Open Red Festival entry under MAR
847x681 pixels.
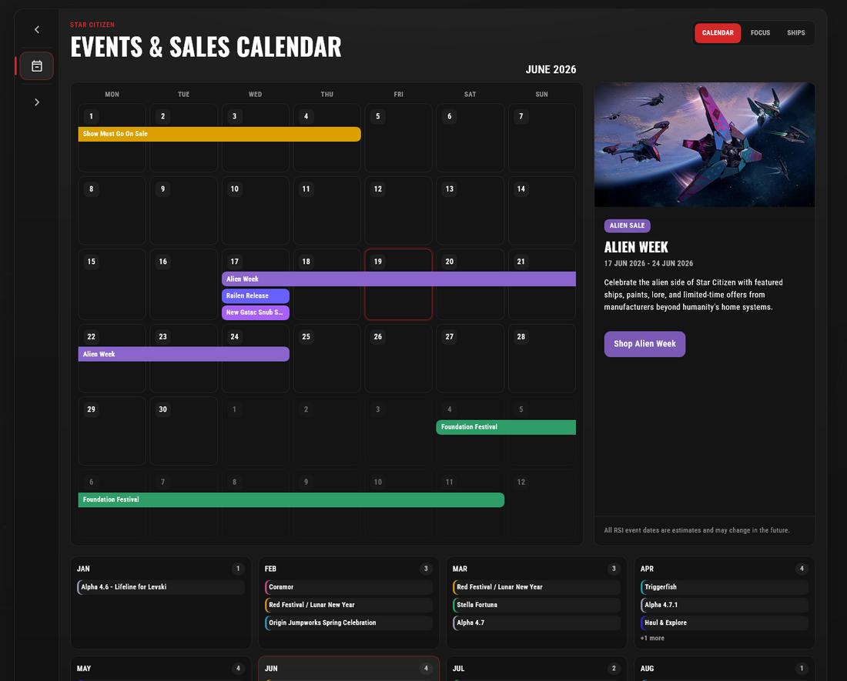click(x=537, y=587)
